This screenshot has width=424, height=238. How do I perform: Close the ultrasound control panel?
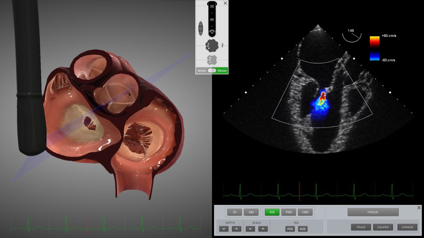coord(419,208)
